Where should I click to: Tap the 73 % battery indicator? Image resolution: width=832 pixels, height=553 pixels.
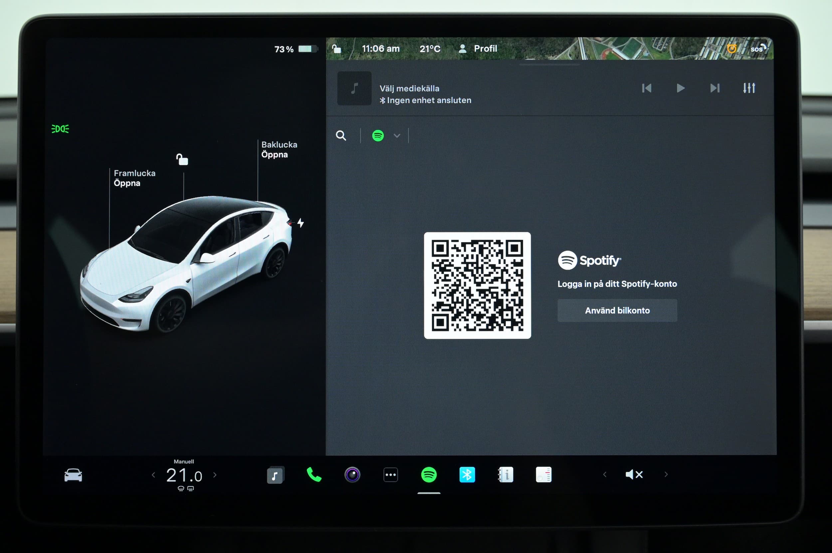(296, 49)
